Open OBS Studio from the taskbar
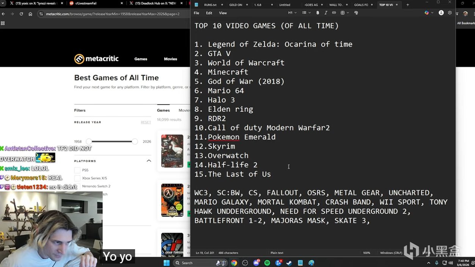475x267 pixels. click(245, 263)
